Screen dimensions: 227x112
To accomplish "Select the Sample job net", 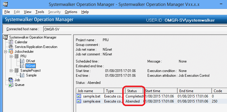I will pyautogui.click(x=31, y=75).
